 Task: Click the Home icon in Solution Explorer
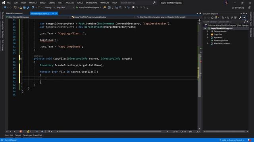[x=212, y=18]
